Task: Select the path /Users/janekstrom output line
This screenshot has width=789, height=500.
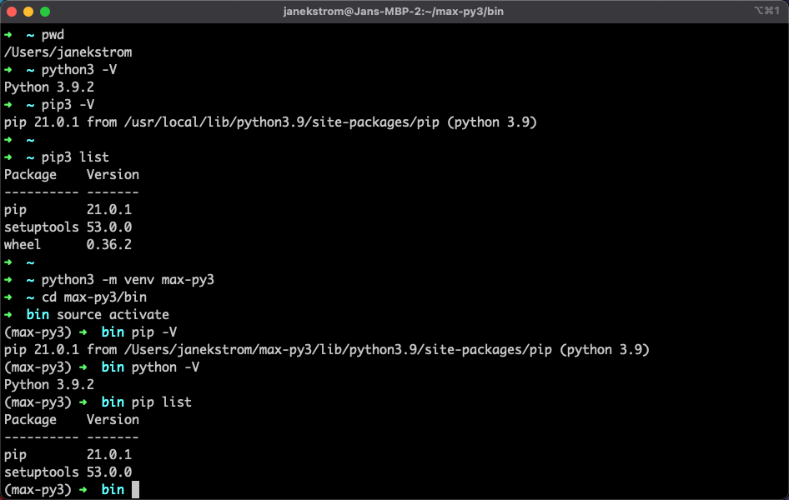Action: tap(66, 52)
